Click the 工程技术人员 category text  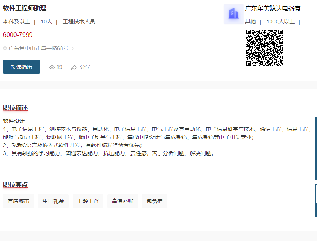(79, 22)
